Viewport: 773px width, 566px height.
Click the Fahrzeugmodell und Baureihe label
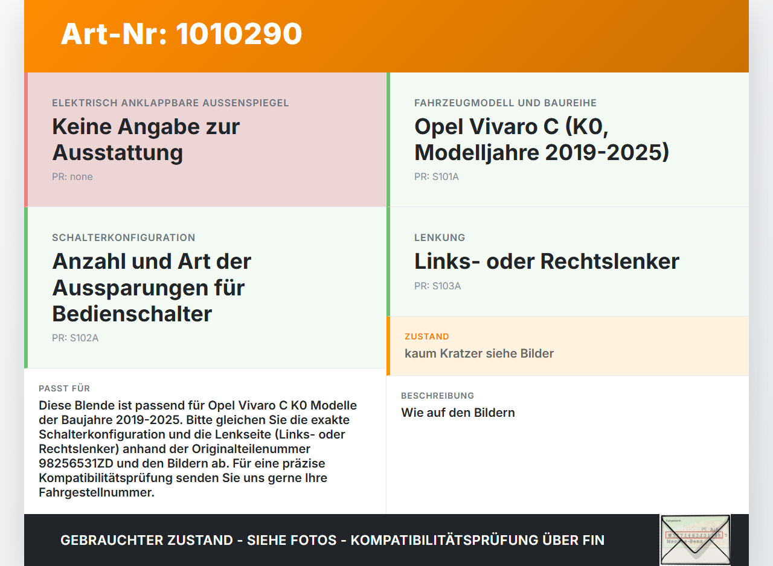coord(505,103)
